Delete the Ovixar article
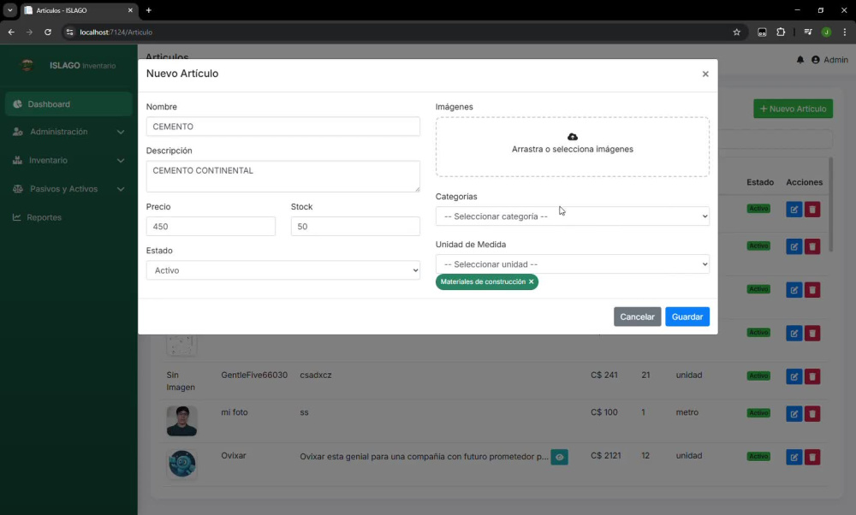856x515 pixels. point(812,457)
